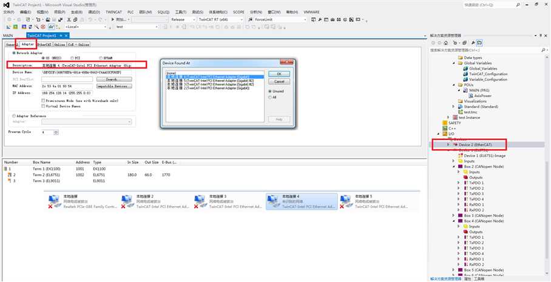551x282 pixels.
Task: Select Unused radio in Device Found At dialog
Action: pos(270,92)
